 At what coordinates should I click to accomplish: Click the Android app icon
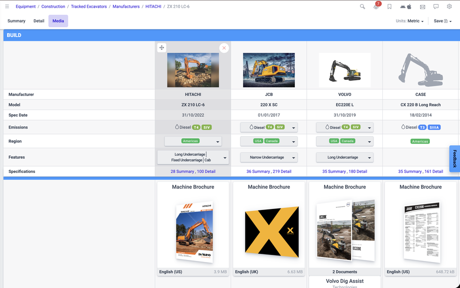point(403,7)
